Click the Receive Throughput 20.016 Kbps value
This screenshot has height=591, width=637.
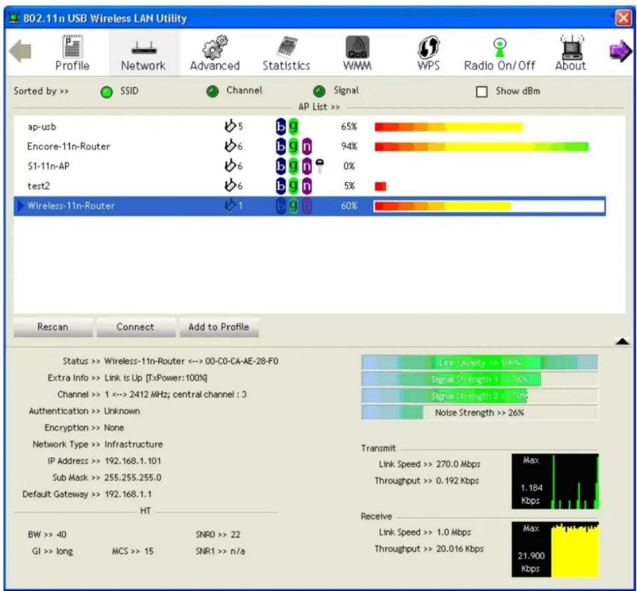460,549
